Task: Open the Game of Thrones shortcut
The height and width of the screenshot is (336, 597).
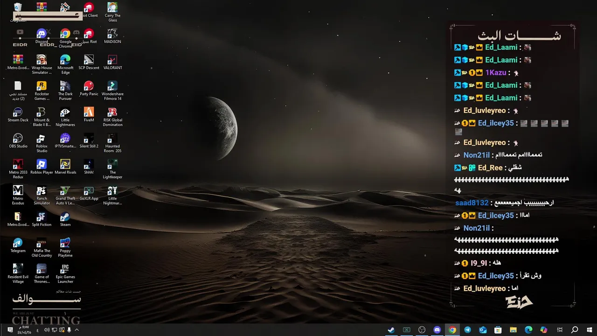Action: (42, 273)
